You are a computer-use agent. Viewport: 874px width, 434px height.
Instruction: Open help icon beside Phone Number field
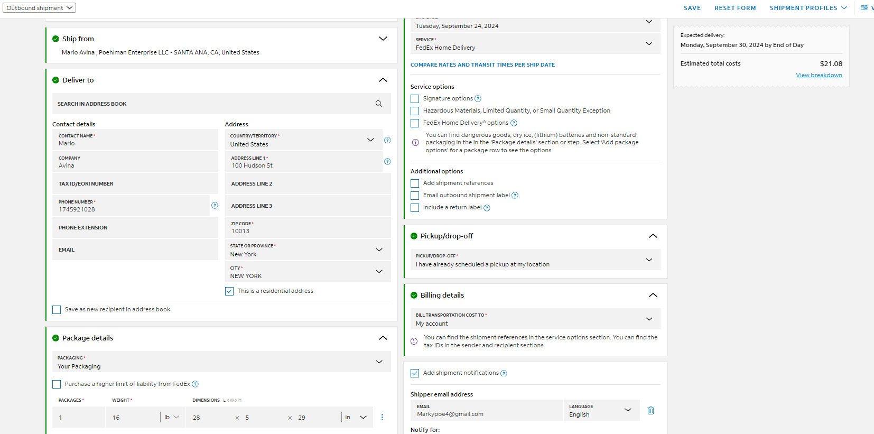215,205
